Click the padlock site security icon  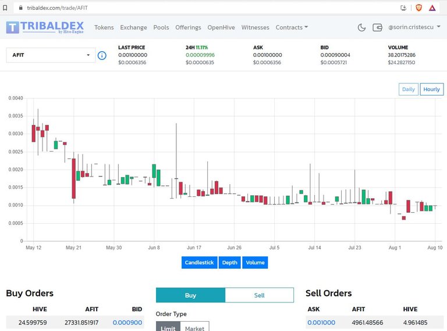pos(20,8)
